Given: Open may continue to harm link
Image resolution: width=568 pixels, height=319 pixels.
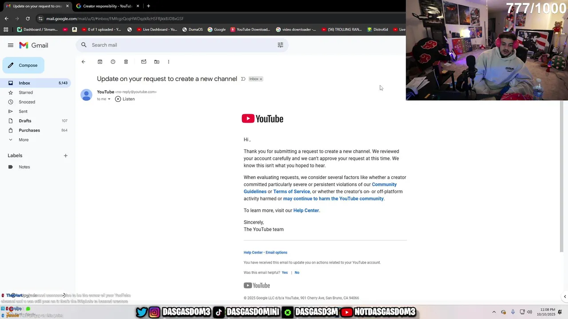Looking at the screenshot, I should 333,198.
